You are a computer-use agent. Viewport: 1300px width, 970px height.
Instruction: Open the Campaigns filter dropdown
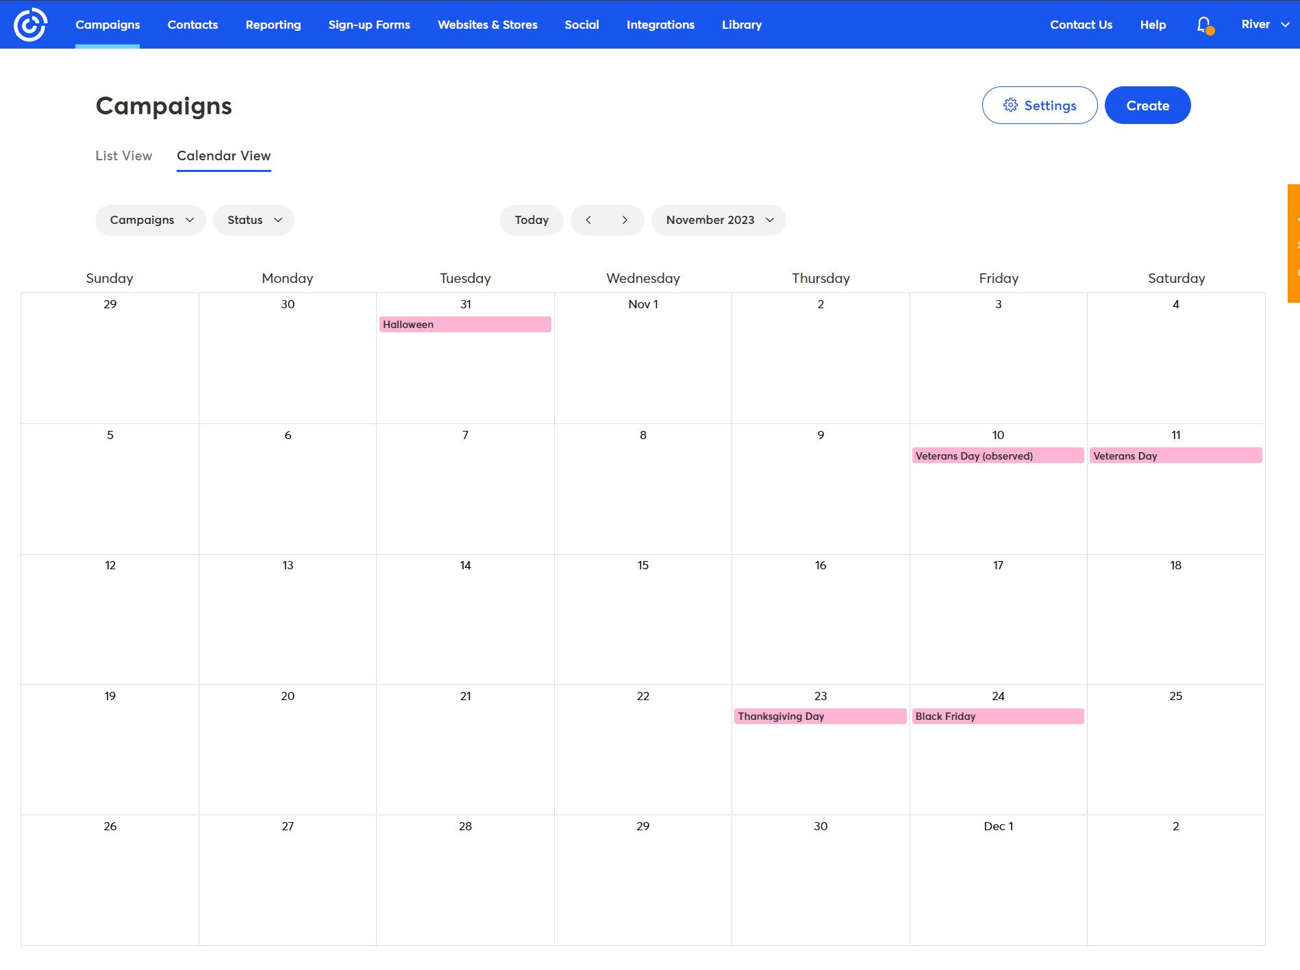point(150,220)
